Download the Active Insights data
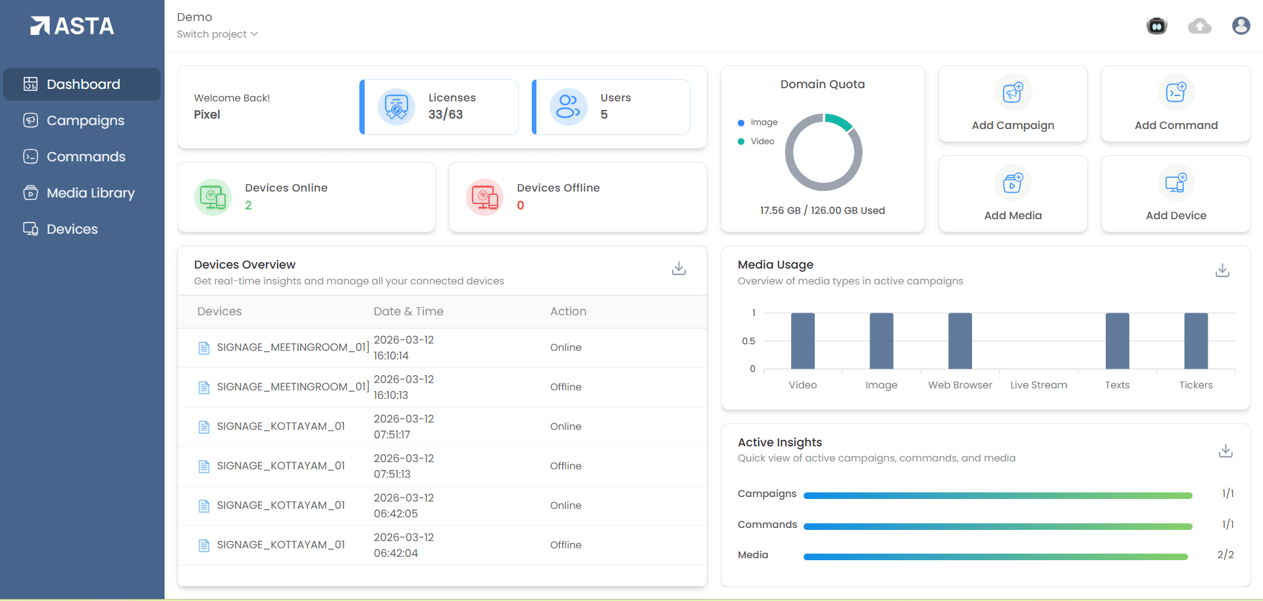 pos(1225,451)
